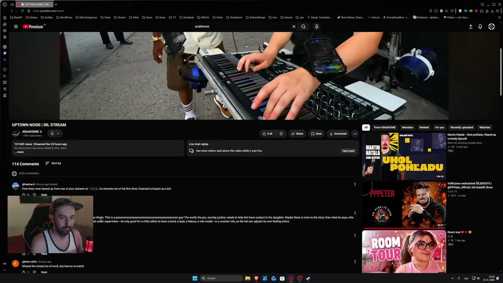Screen dimensions: 503x283
Task: Select the Watched filter chip
Action: click(x=485, y=127)
